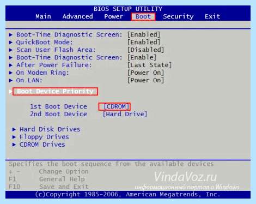Change first Boot-Time Diagnostic Screen [Enabled] value
Image resolution: width=256 pixels, height=204 pixels.
[144, 34]
